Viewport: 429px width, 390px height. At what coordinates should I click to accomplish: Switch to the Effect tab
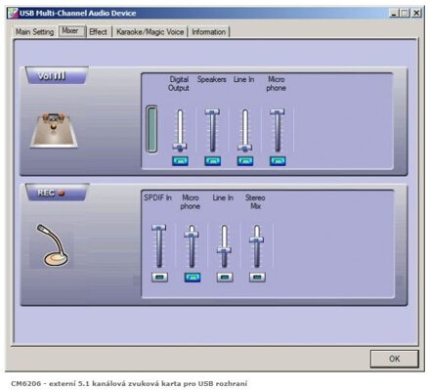(x=98, y=32)
